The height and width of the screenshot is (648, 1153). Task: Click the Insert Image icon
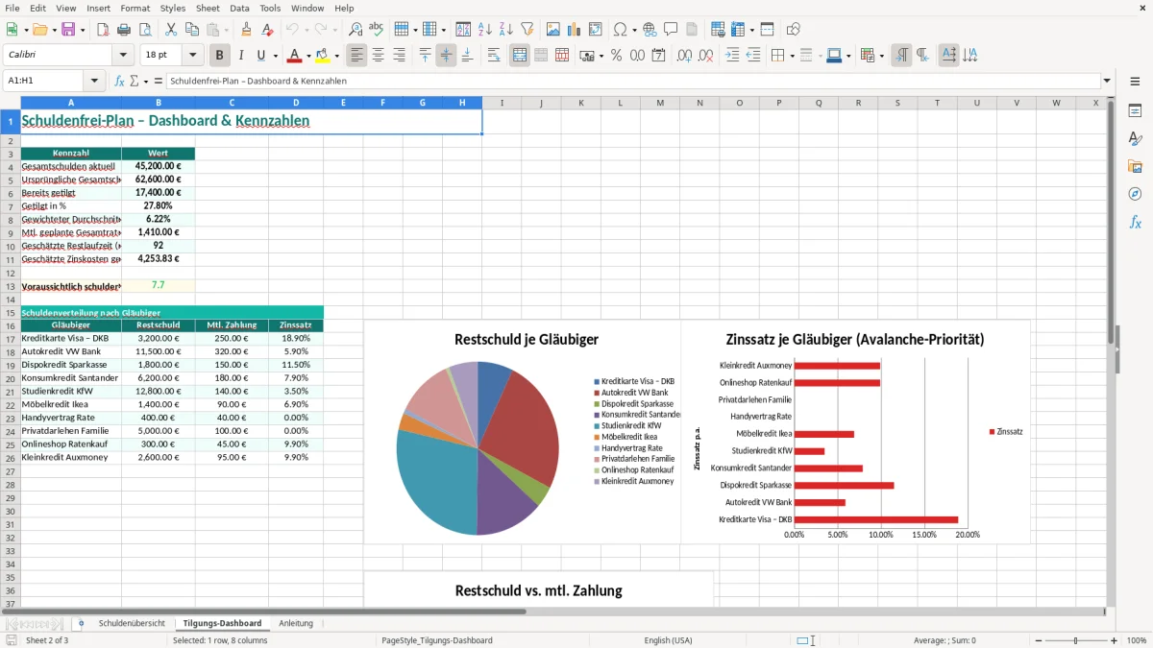(553, 30)
